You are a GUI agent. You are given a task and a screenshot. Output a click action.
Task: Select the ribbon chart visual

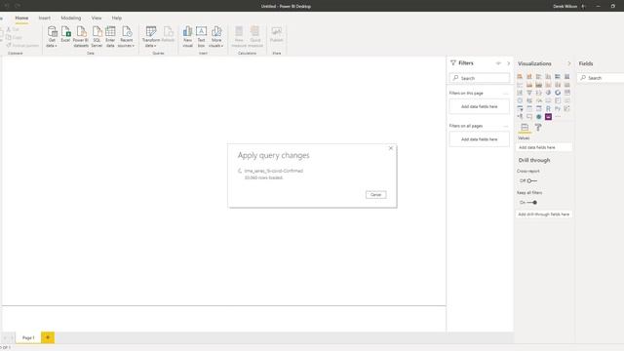(x=567, y=85)
